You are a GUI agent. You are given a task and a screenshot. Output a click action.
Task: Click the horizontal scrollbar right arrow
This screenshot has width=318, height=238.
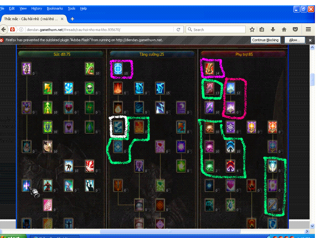tap(307, 231)
